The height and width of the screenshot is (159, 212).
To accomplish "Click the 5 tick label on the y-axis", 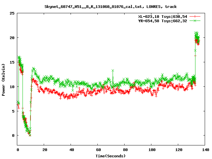I will (x=13, y=111).
